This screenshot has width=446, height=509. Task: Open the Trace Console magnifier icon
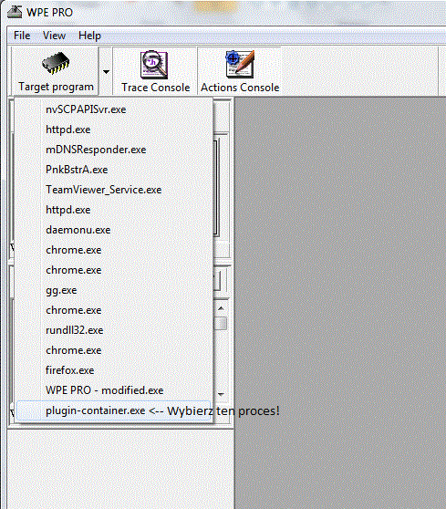pos(154,64)
